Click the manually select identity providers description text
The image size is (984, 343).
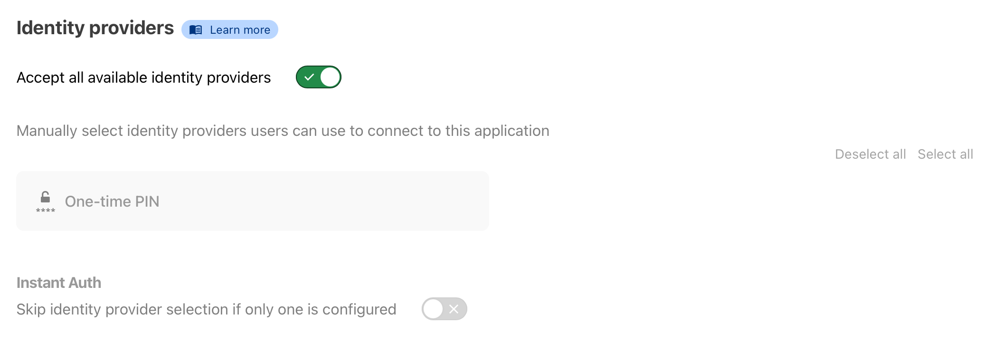point(283,131)
